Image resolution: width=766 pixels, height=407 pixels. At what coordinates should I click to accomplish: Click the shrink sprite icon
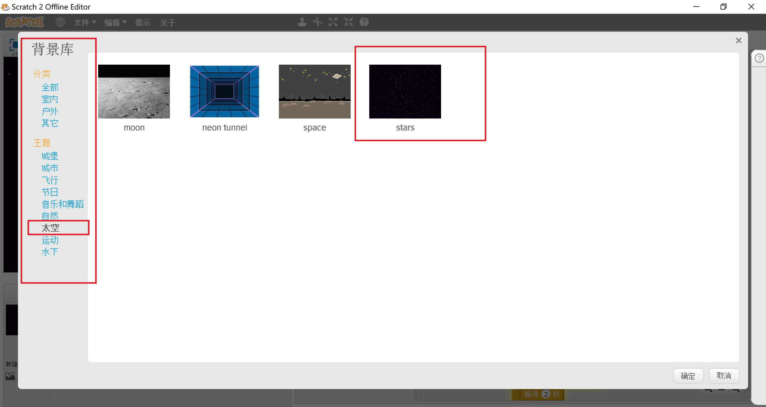point(349,22)
